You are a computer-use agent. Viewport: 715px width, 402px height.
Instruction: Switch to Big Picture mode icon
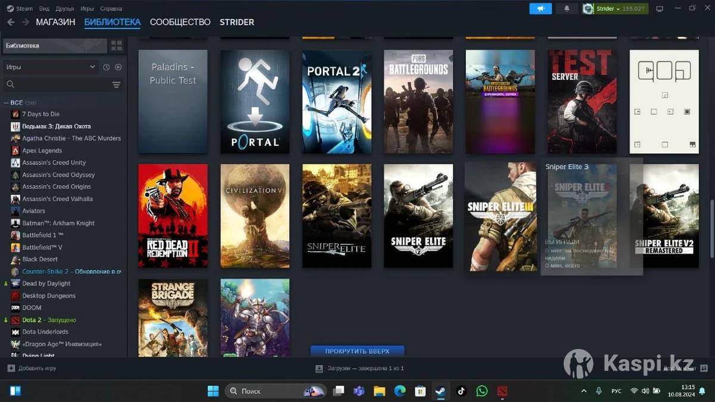[660, 8]
